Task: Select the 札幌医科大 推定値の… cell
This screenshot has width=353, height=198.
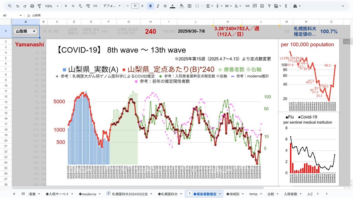Action: click(x=306, y=31)
